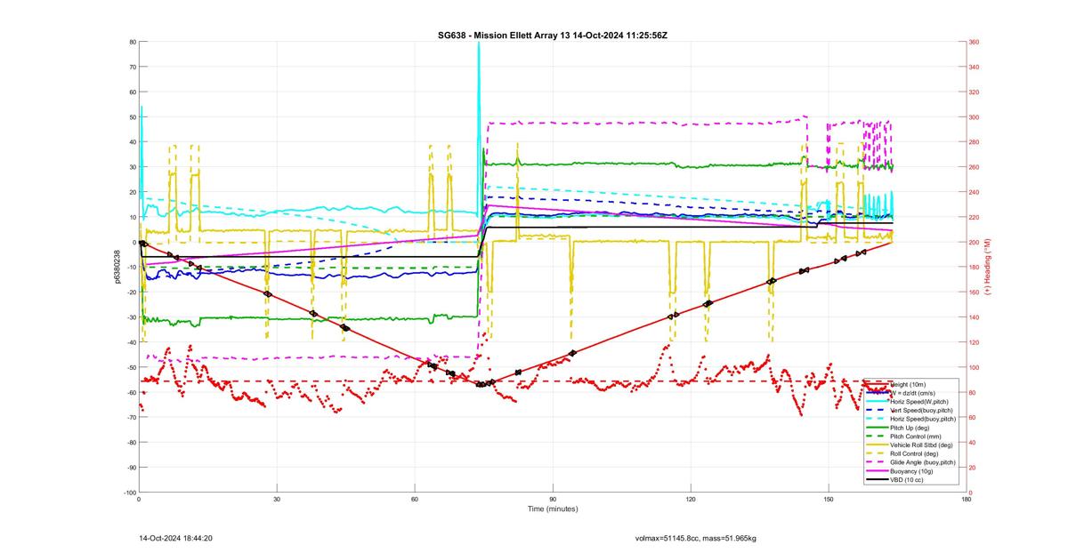Click the right axis label '(+) Heading (°M)'
1068x553 pixels.
[987, 267]
